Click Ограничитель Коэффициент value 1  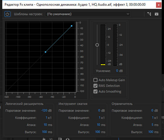(153, 117)
